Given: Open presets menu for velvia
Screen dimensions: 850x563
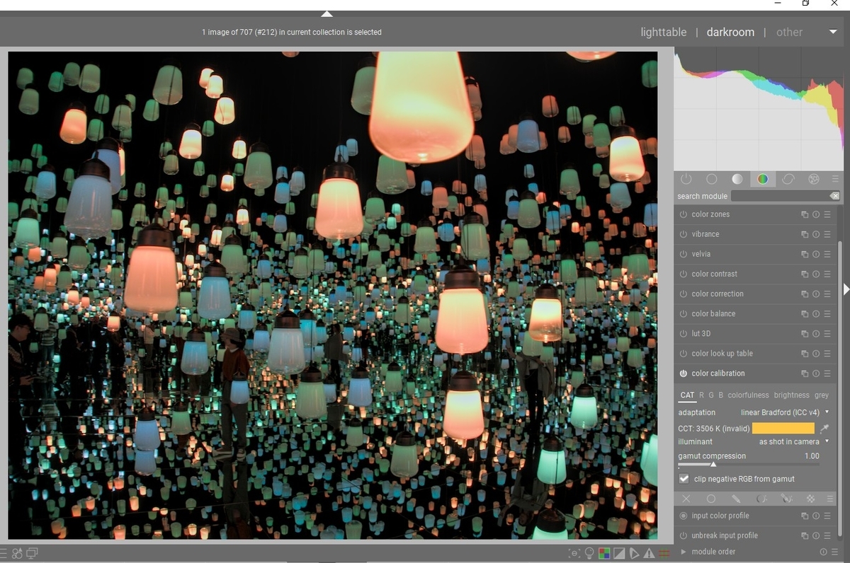Looking at the screenshot, I should click(x=827, y=254).
